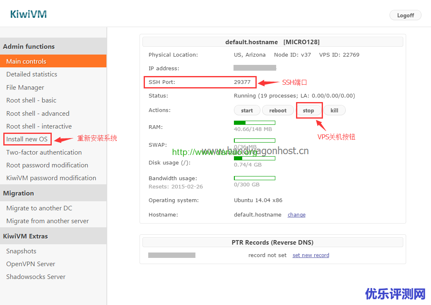Screen dimensions: 431x305
Task: Click set new record link
Action: point(311,255)
